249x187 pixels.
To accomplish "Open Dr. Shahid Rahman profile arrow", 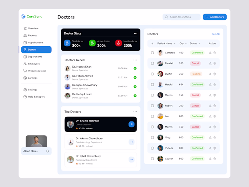I will [x=132, y=124].
